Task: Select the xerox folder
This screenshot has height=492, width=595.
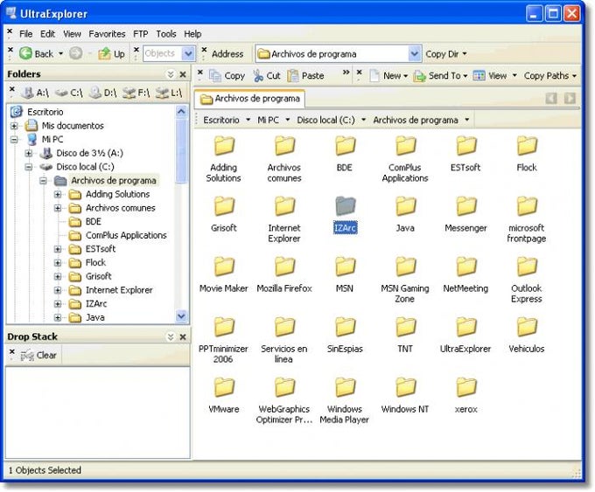Action: (x=465, y=396)
